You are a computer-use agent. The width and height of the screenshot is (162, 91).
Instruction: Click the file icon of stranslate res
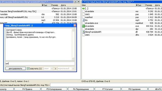pyautogui.click(x=84, y=11)
